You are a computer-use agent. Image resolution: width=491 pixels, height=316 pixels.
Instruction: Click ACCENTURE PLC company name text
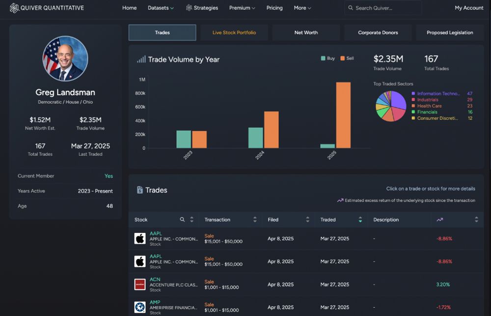(173, 285)
